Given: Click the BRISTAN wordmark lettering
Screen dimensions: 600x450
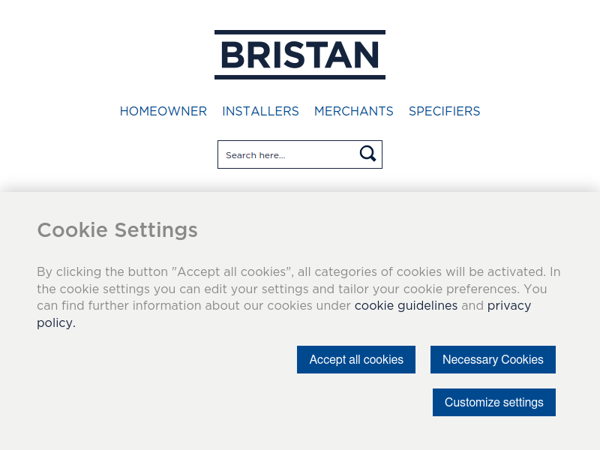Looking at the screenshot, I should coord(299,55).
